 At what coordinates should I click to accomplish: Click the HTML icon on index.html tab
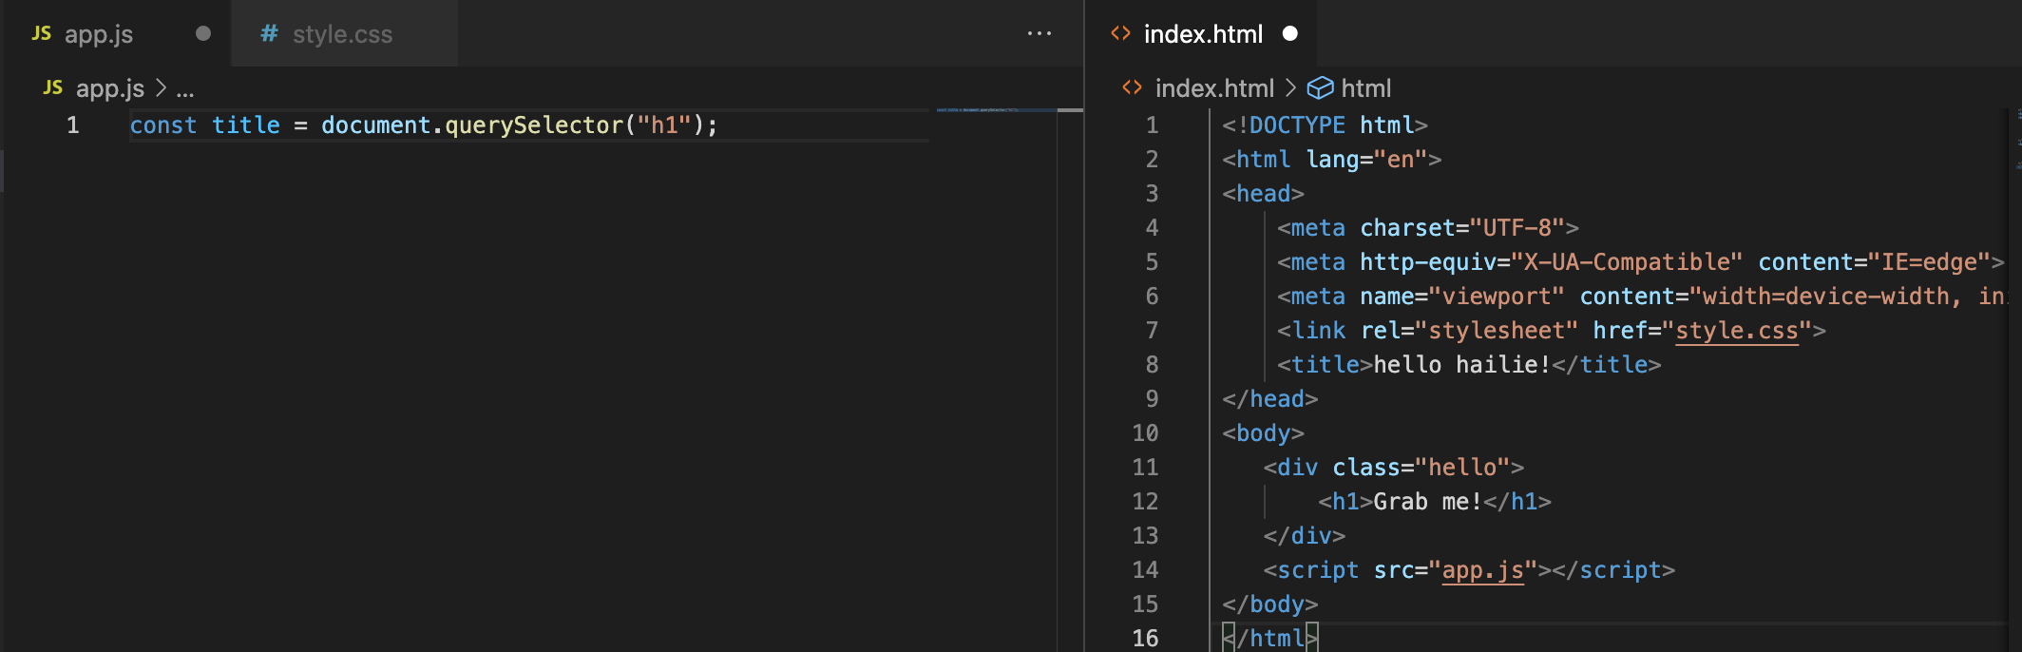tap(1120, 33)
